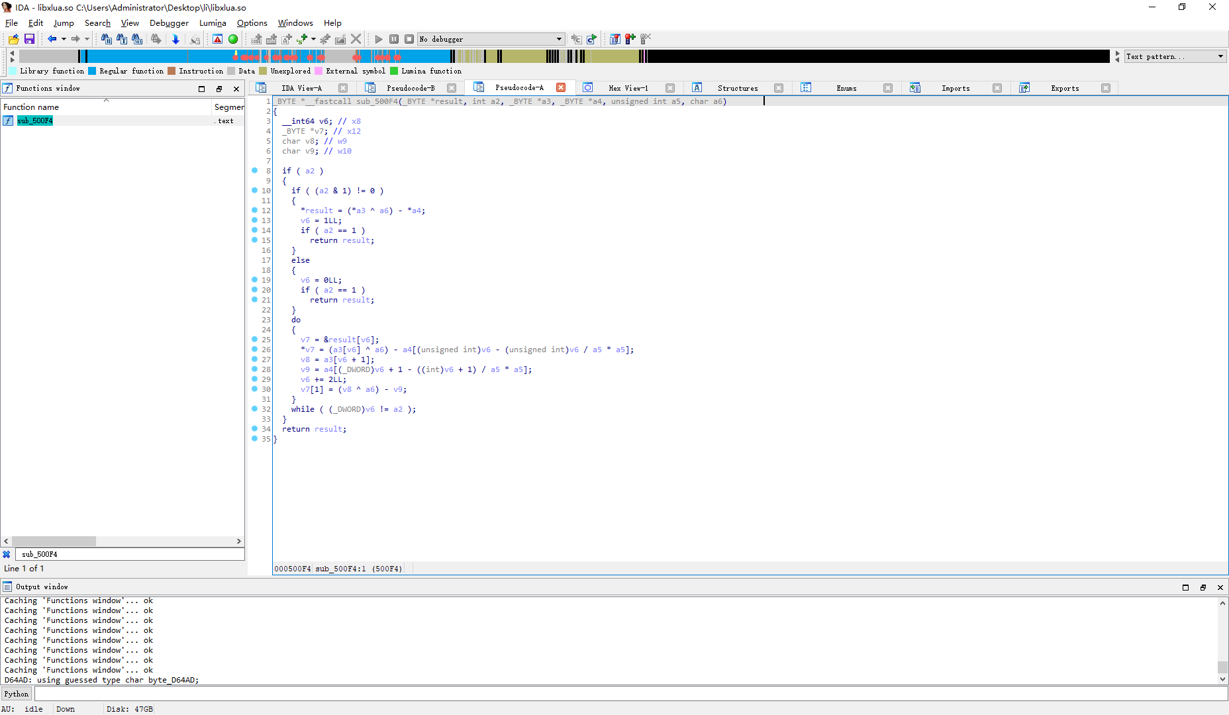The height and width of the screenshot is (715, 1229).
Task: Open jump back history dropdown arrow
Action: 64,39
